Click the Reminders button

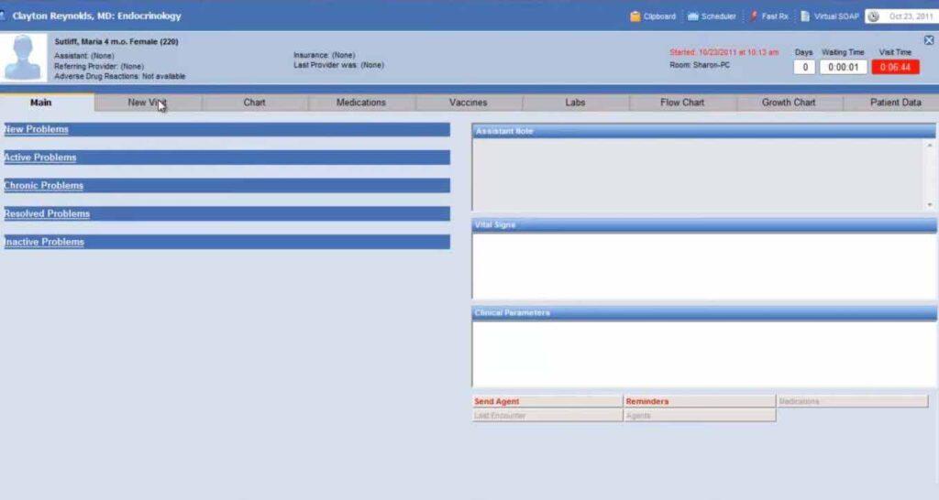click(700, 401)
